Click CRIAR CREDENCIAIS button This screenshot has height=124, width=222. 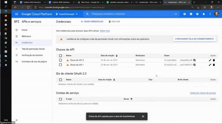coord(92,21)
